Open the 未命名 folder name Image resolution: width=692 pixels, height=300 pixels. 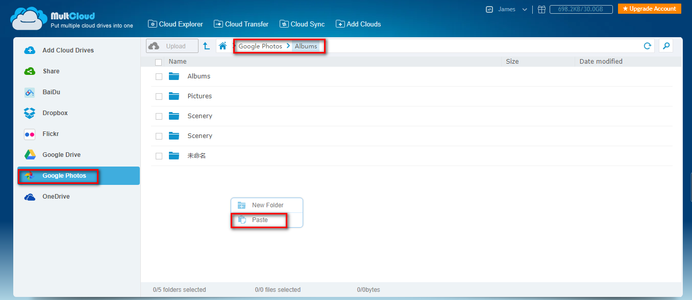[196, 156]
